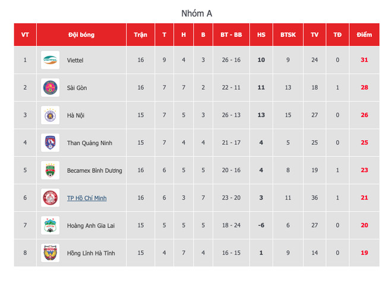The image size is (392, 281).
Task: Click the Becamex Bình Dương crest
Action: (49, 171)
